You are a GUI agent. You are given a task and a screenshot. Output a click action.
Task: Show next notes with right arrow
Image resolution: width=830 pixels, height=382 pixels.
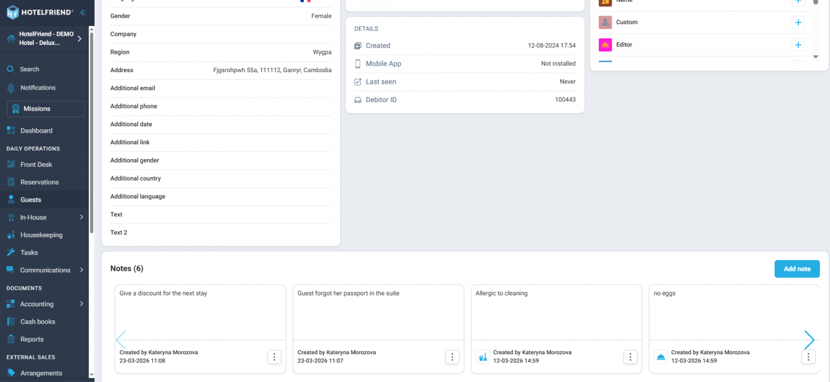coord(809,340)
